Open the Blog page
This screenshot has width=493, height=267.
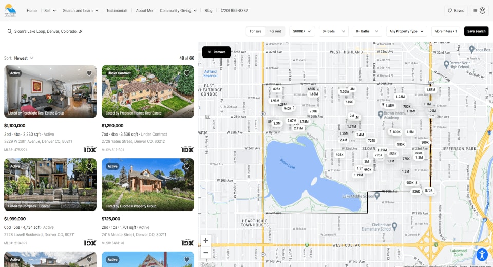click(x=208, y=11)
